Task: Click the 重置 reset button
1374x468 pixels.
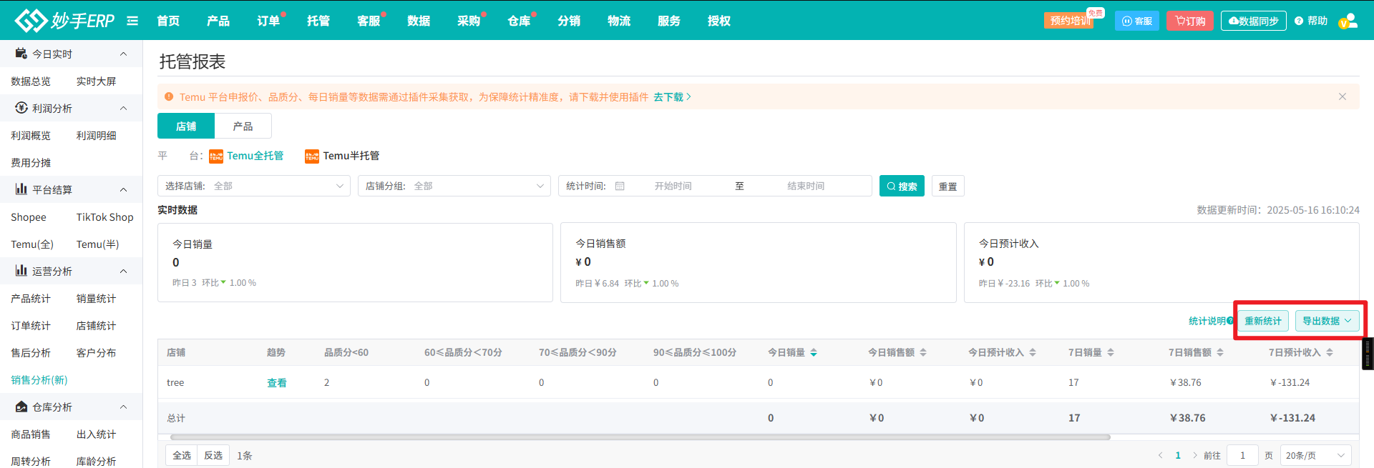Action: tap(947, 186)
